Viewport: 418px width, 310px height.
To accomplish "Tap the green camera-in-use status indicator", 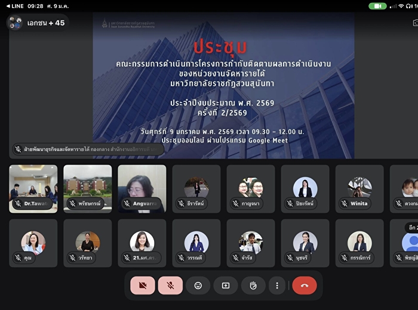I will (x=377, y=6).
